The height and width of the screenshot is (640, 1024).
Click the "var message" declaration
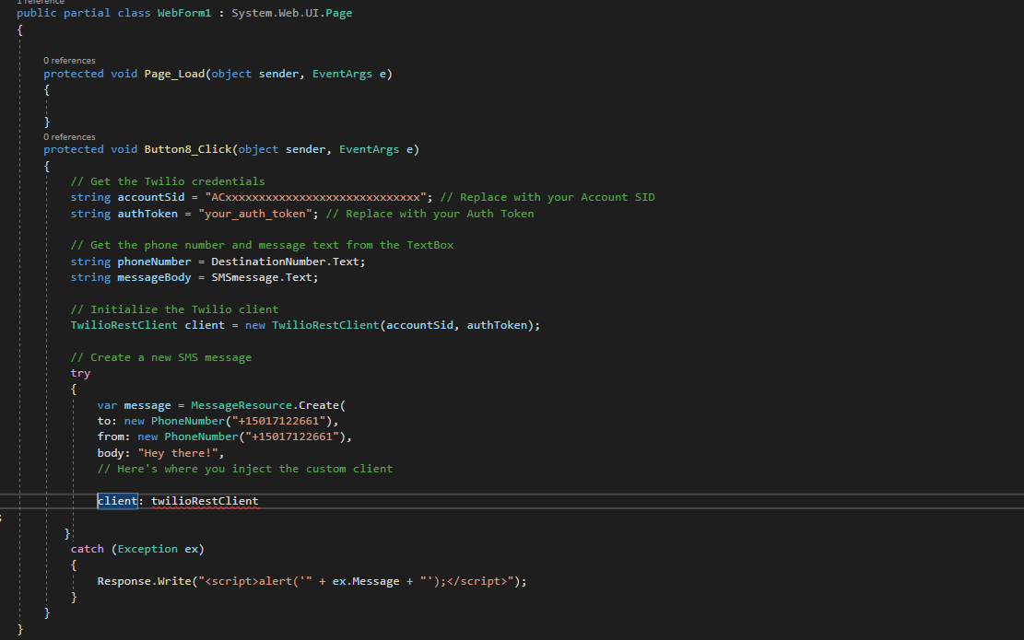134,405
